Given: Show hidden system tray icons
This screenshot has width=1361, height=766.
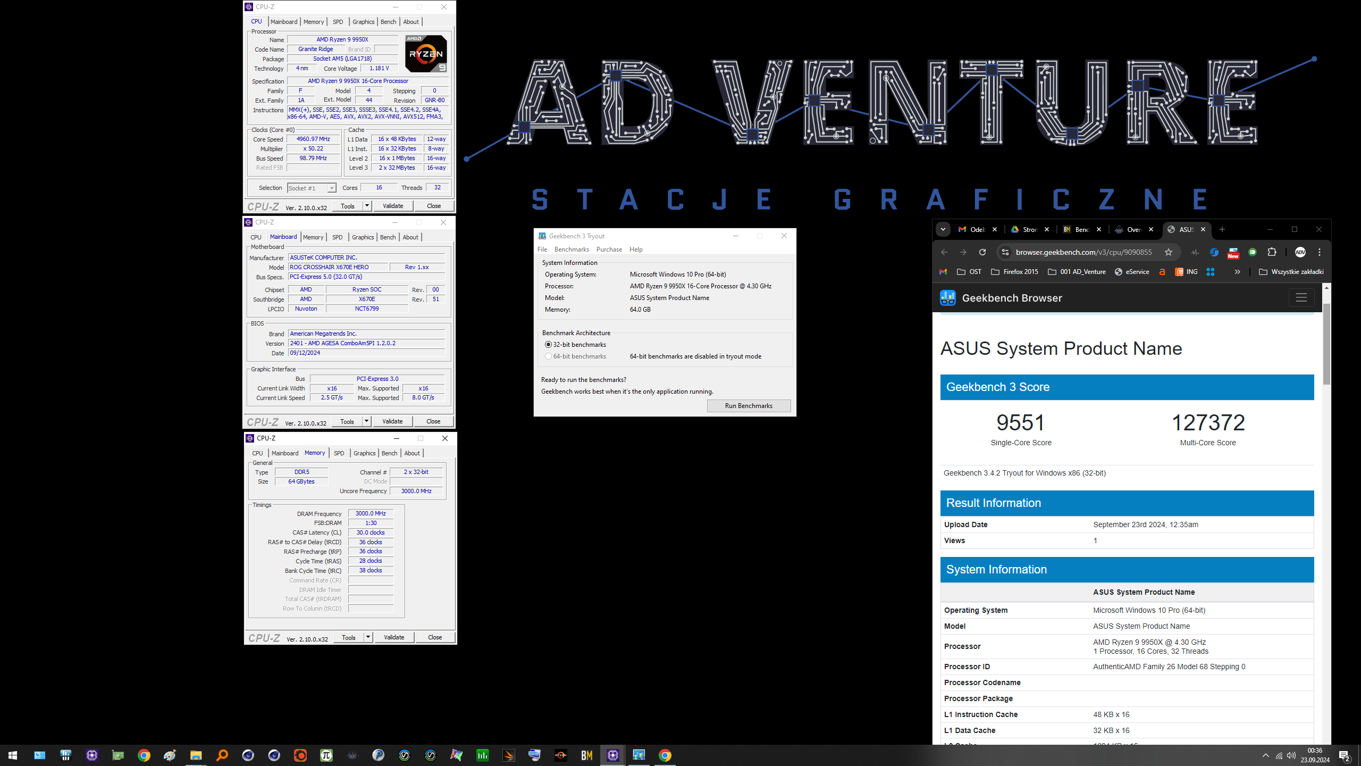Looking at the screenshot, I should [1265, 755].
